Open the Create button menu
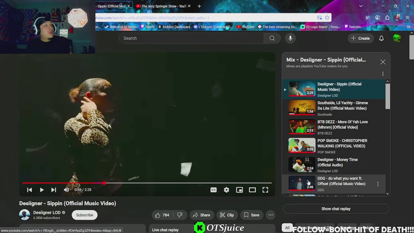 pyautogui.click(x=361, y=38)
